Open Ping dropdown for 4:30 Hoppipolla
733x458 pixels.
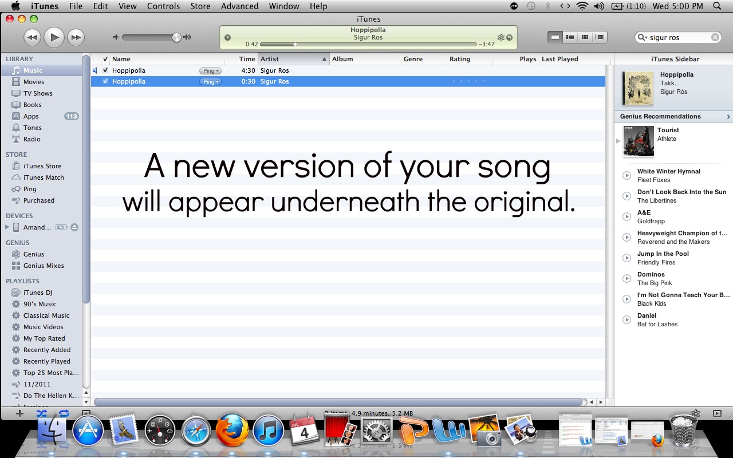(210, 70)
